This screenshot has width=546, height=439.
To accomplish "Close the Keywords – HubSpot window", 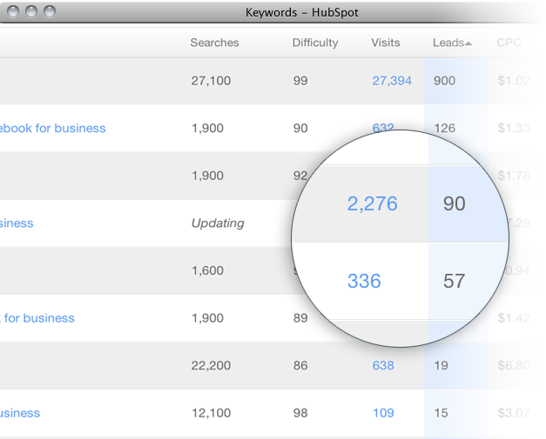I will pyautogui.click(x=13, y=11).
